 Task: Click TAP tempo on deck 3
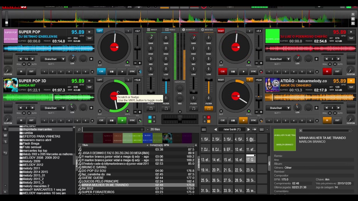[x=89, y=87]
